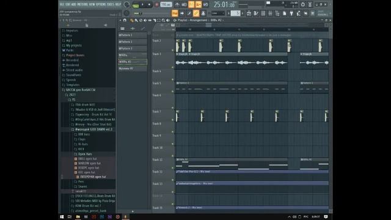Screen dimensions: 391x220
Task: Open the TOOLS menu
Action: [111, 4]
